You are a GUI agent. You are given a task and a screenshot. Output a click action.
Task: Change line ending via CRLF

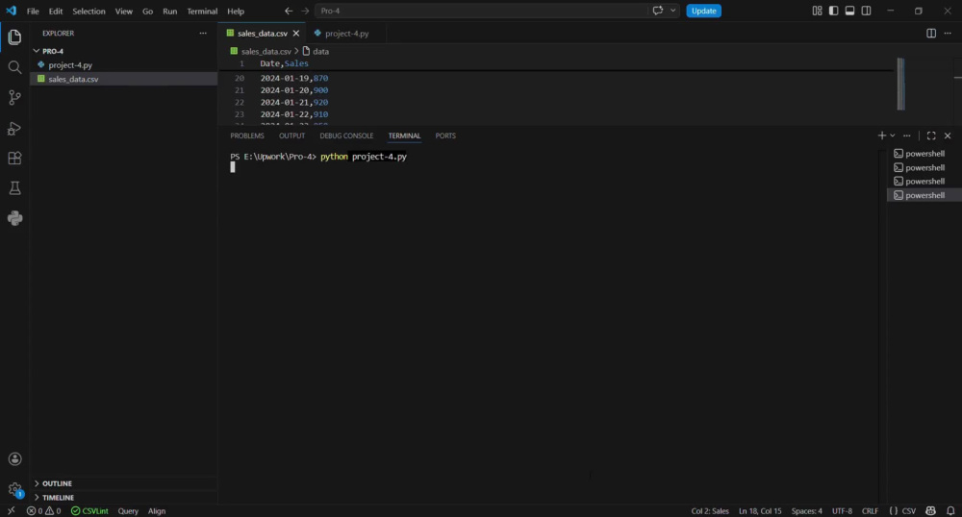click(870, 511)
